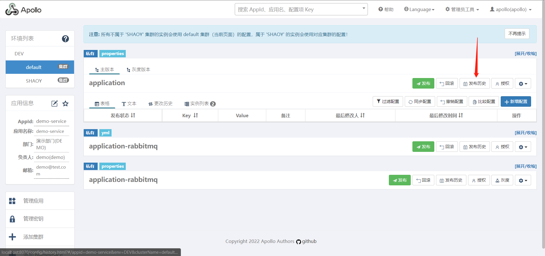Open 管理应用 from the sidebar
Image resolution: width=545 pixels, height=256 pixels.
click(x=33, y=201)
